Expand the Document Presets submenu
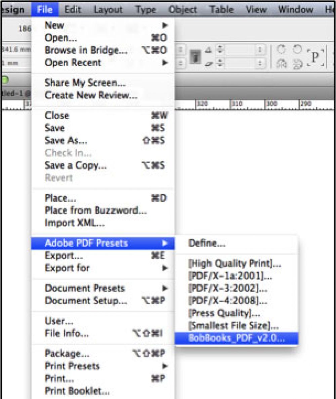 [x=165, y=288]
